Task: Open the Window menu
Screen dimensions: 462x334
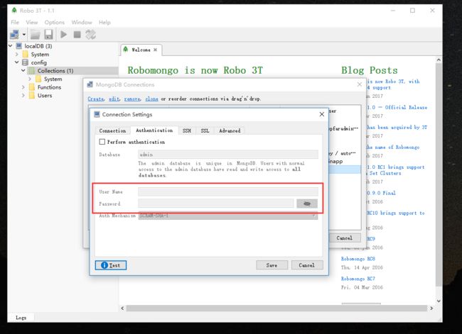Action: 82,23
